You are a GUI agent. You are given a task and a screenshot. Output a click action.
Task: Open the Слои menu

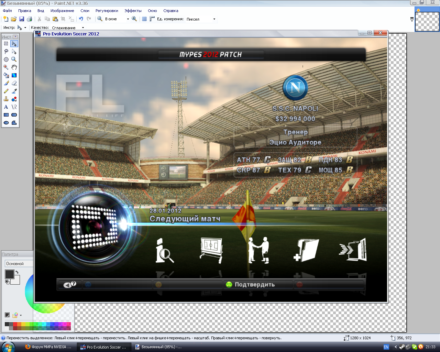point(85,11)
